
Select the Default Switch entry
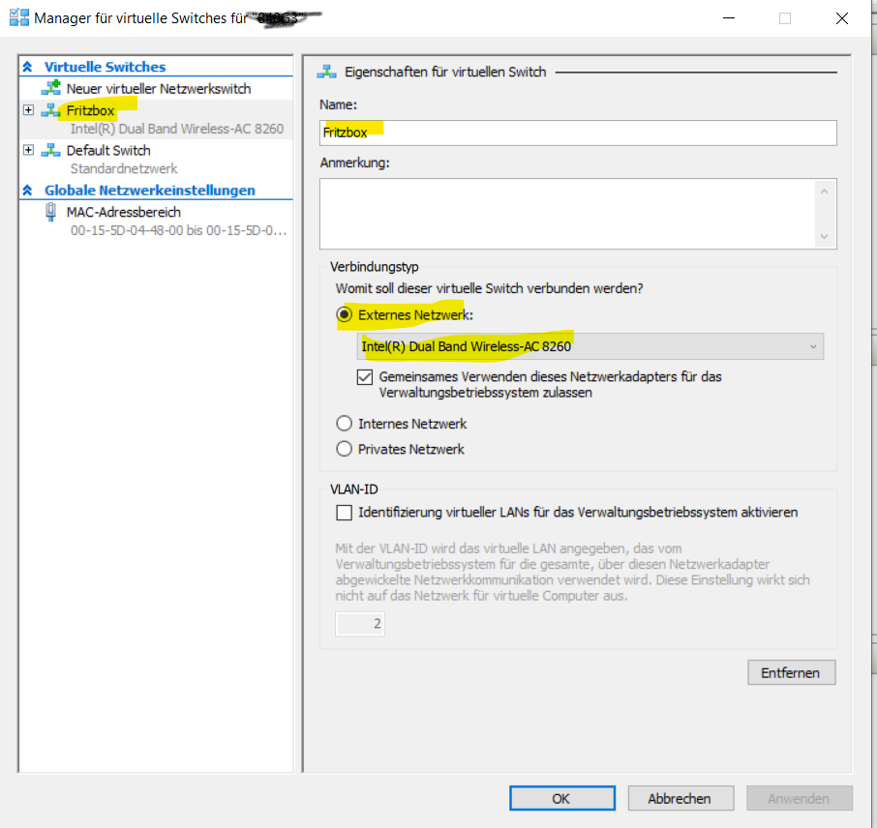tap(108, 150)
